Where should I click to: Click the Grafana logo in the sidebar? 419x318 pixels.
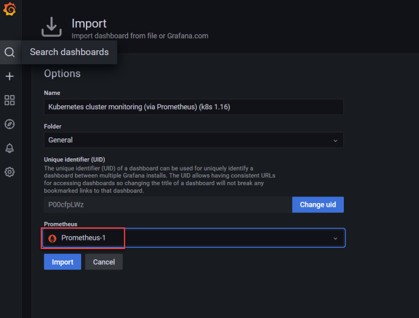pyautogui.click(x=10, y=10)
